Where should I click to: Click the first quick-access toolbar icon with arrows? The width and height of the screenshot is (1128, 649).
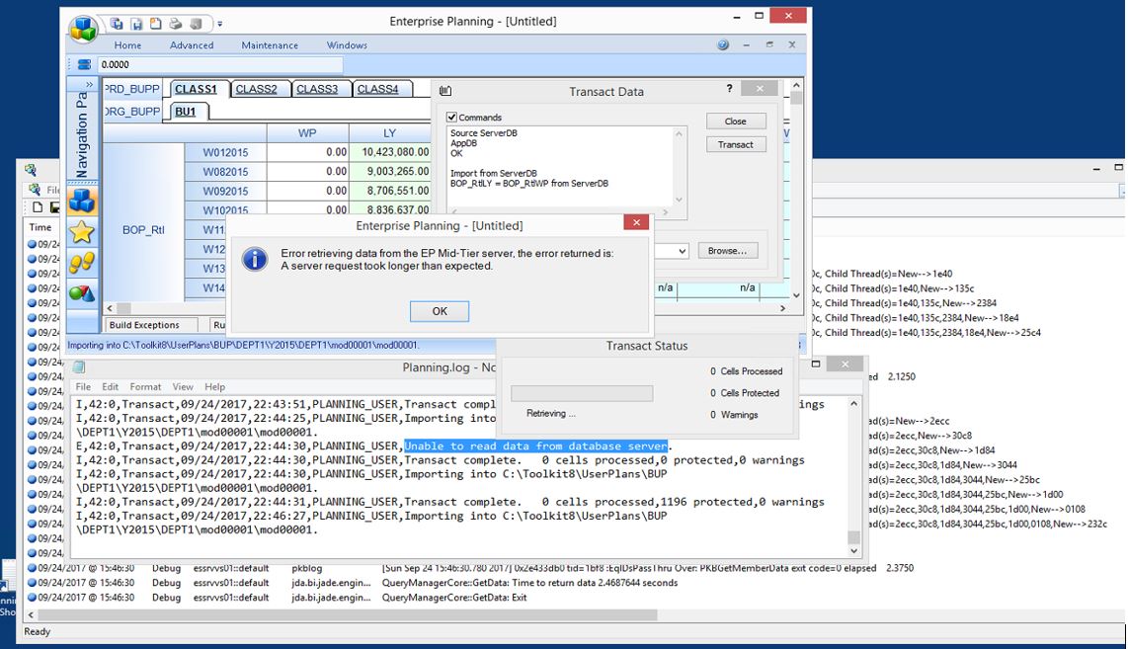tap(117, 24)
